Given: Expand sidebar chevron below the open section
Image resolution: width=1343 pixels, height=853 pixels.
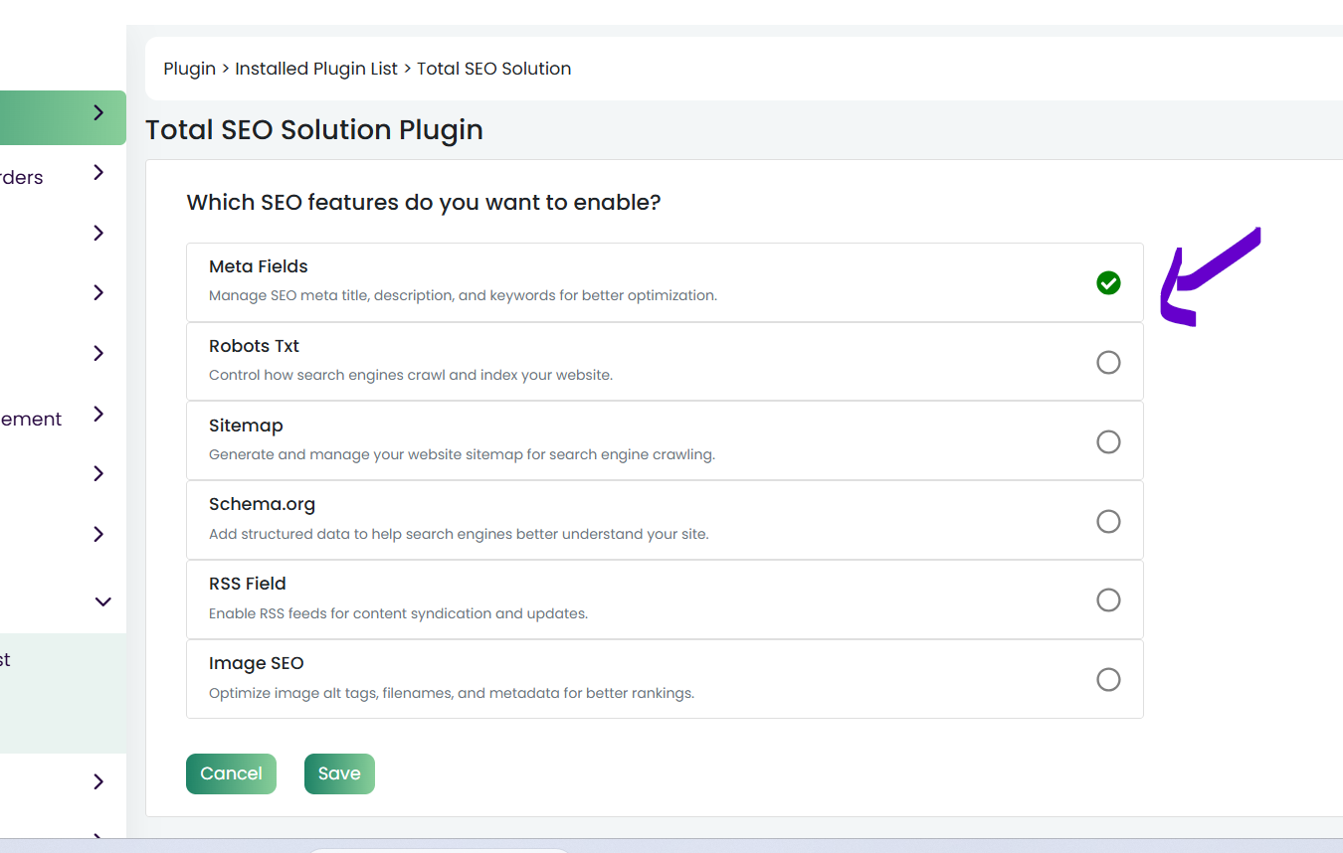Looking at the screenshot, I should coord(98,781).
